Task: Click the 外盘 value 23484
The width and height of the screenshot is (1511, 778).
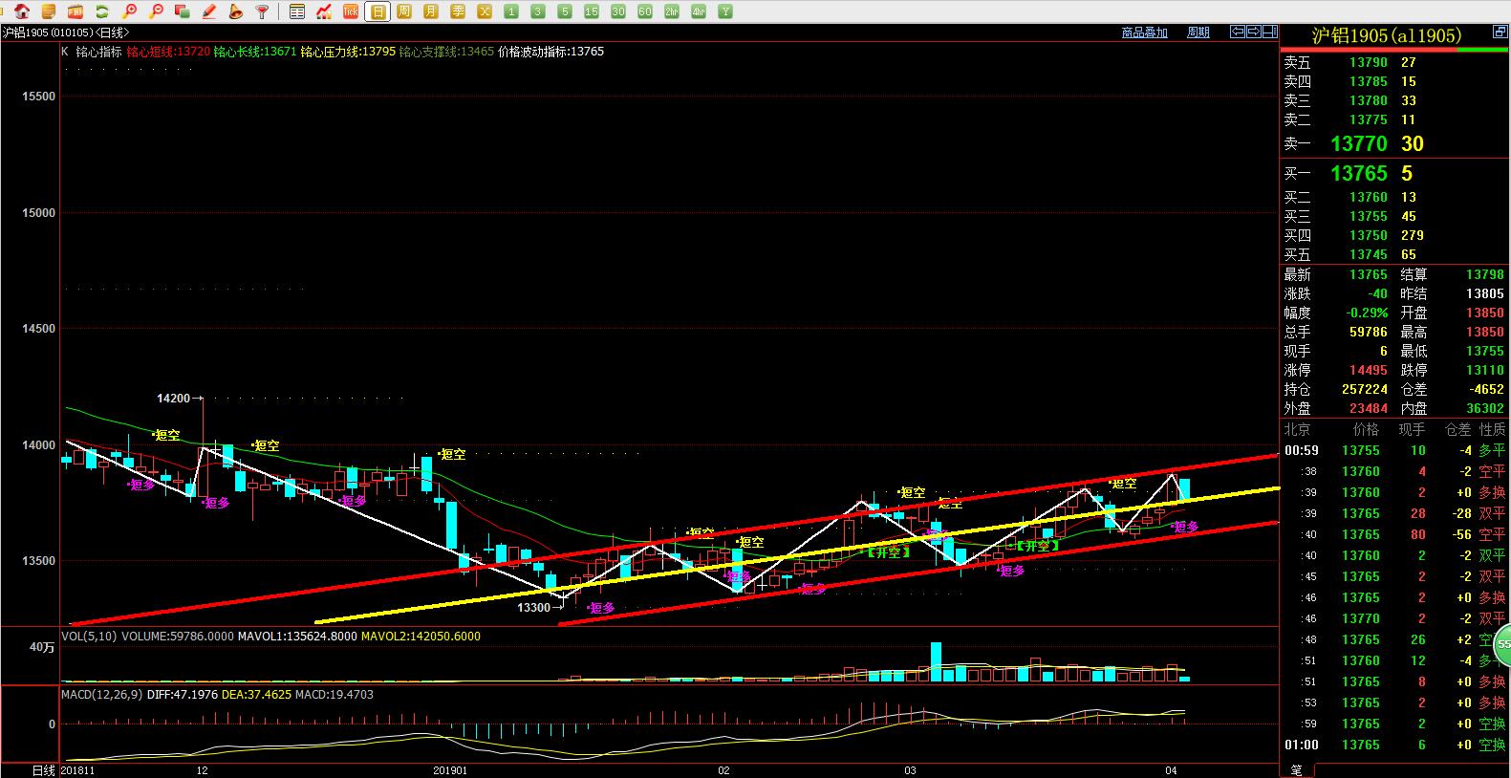Action: pos(1369,408)
